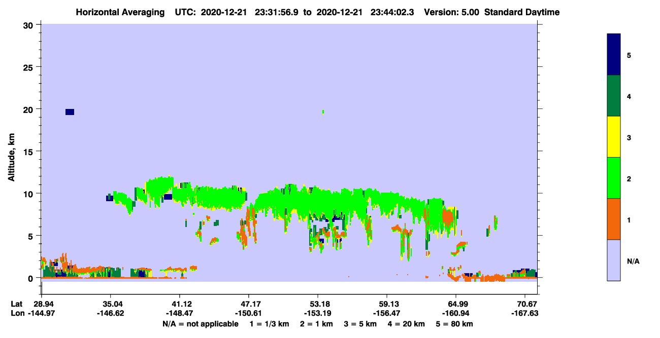Click the isolated dark blue block near 20 km
Screen dimensions: 660x338
click(x=70, y=112)
